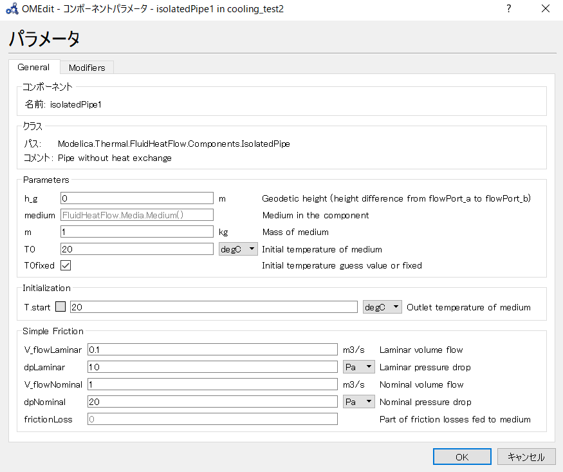
Task: Click the OMEdit app icon in title bar
Action: [x=12, y=8]
